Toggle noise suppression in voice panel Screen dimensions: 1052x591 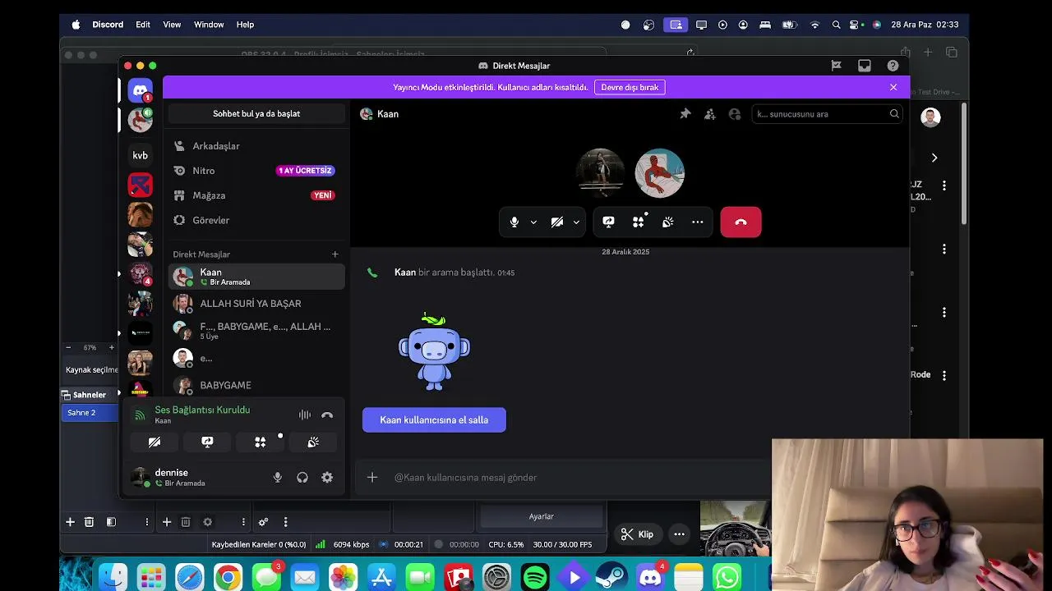305,415
